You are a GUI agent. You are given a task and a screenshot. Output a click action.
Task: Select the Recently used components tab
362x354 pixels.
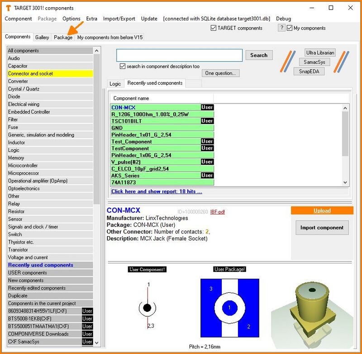click(155, 83)
